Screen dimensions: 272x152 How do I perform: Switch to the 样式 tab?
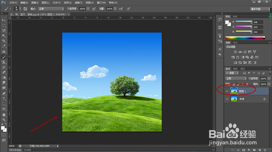coord(235,43)
